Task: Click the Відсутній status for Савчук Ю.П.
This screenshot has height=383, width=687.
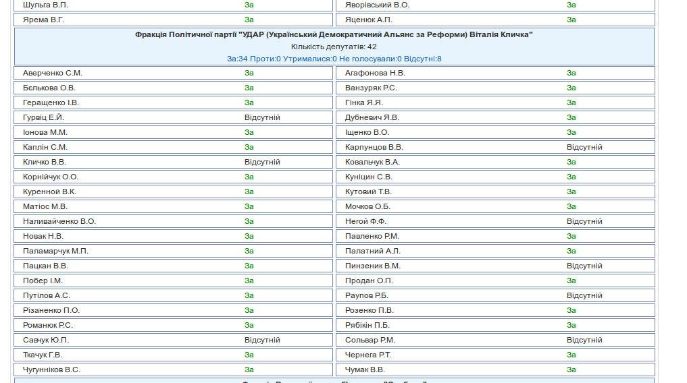Action: (262, 341)
